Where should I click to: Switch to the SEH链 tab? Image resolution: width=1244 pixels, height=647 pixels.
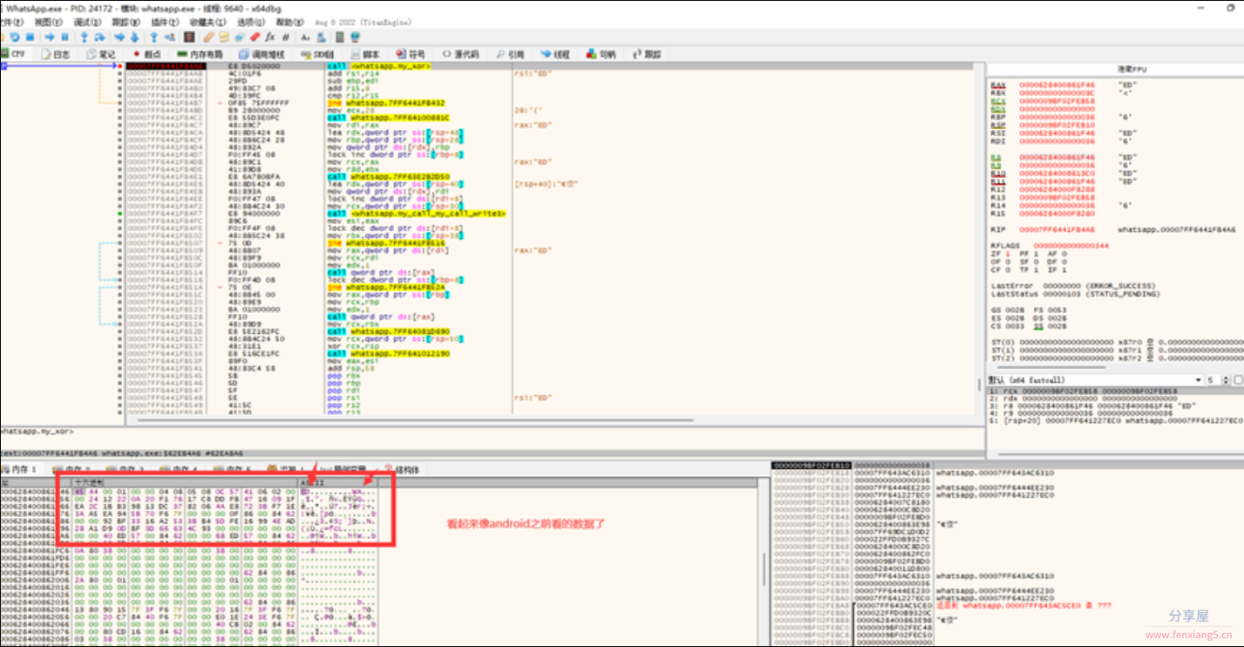[316, 54]
